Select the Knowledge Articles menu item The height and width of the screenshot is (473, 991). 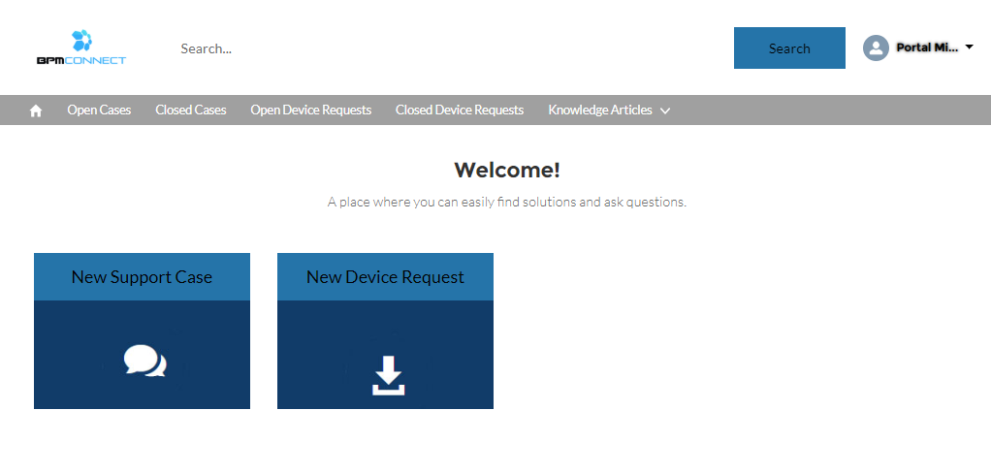[600, 110]
